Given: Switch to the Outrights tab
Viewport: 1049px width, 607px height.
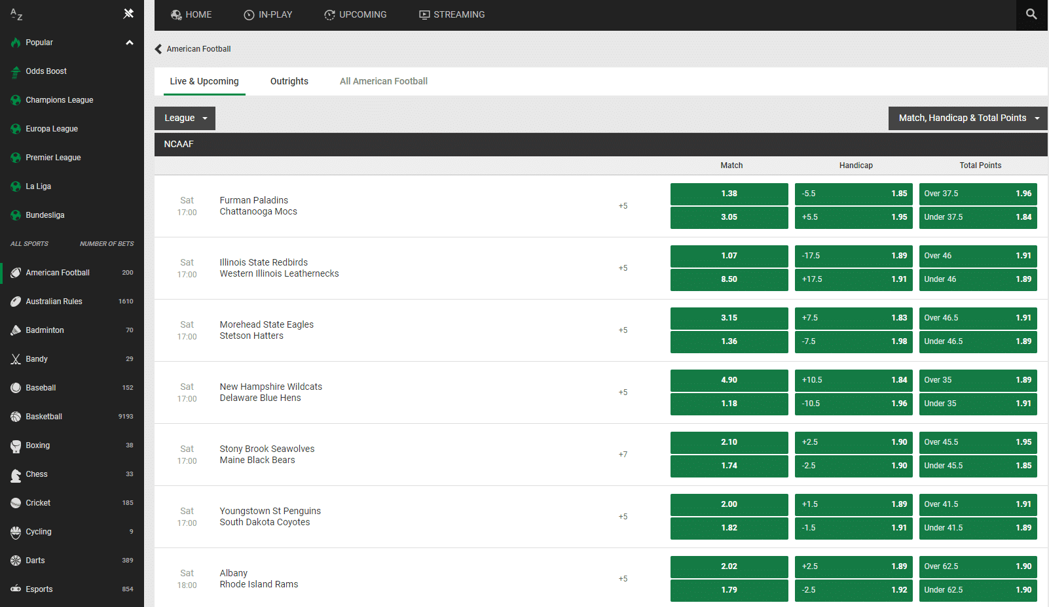Looking at the screenshot, I should pos(289,81).
